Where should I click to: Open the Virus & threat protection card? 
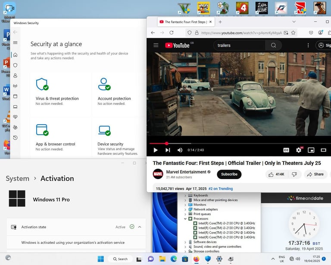point(60,94)
